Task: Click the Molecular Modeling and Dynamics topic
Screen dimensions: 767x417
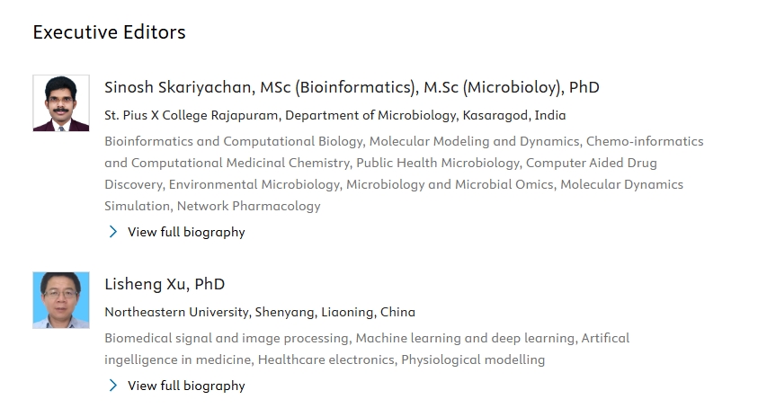Action: tap(475, 141)
